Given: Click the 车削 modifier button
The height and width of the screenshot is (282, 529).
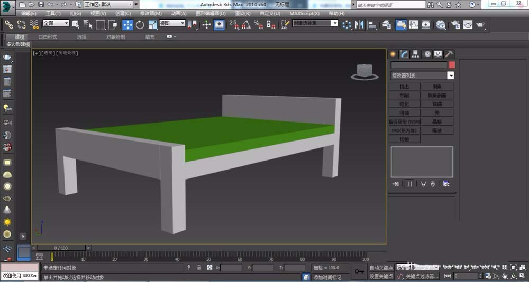Looking at the screenshot, I should coord(405,96).
